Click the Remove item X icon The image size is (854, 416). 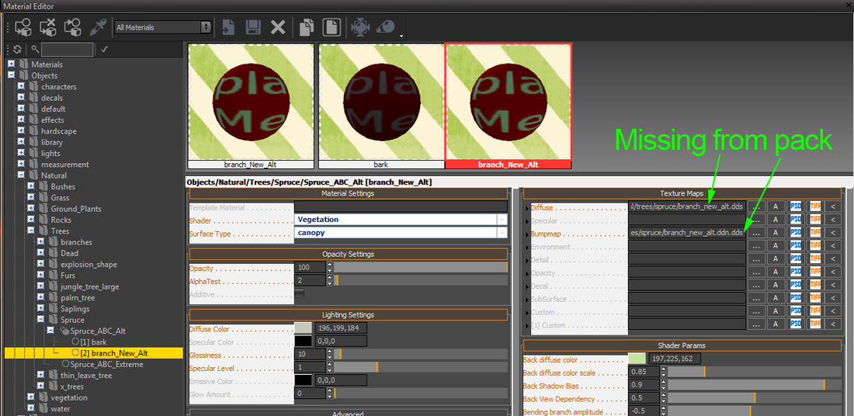278,26
